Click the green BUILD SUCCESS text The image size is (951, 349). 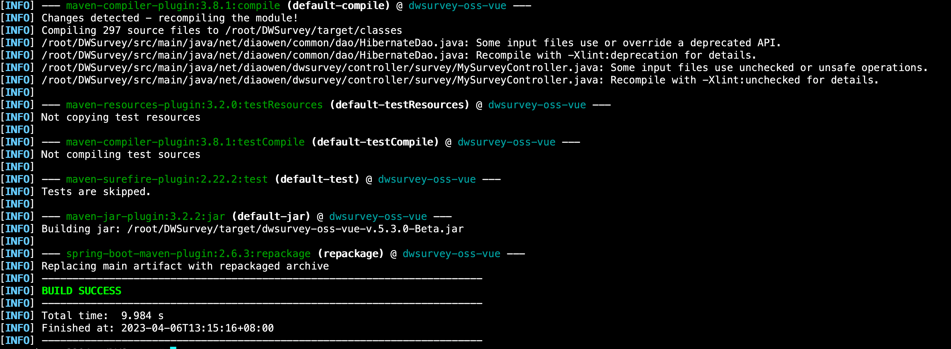click(81, 291)
